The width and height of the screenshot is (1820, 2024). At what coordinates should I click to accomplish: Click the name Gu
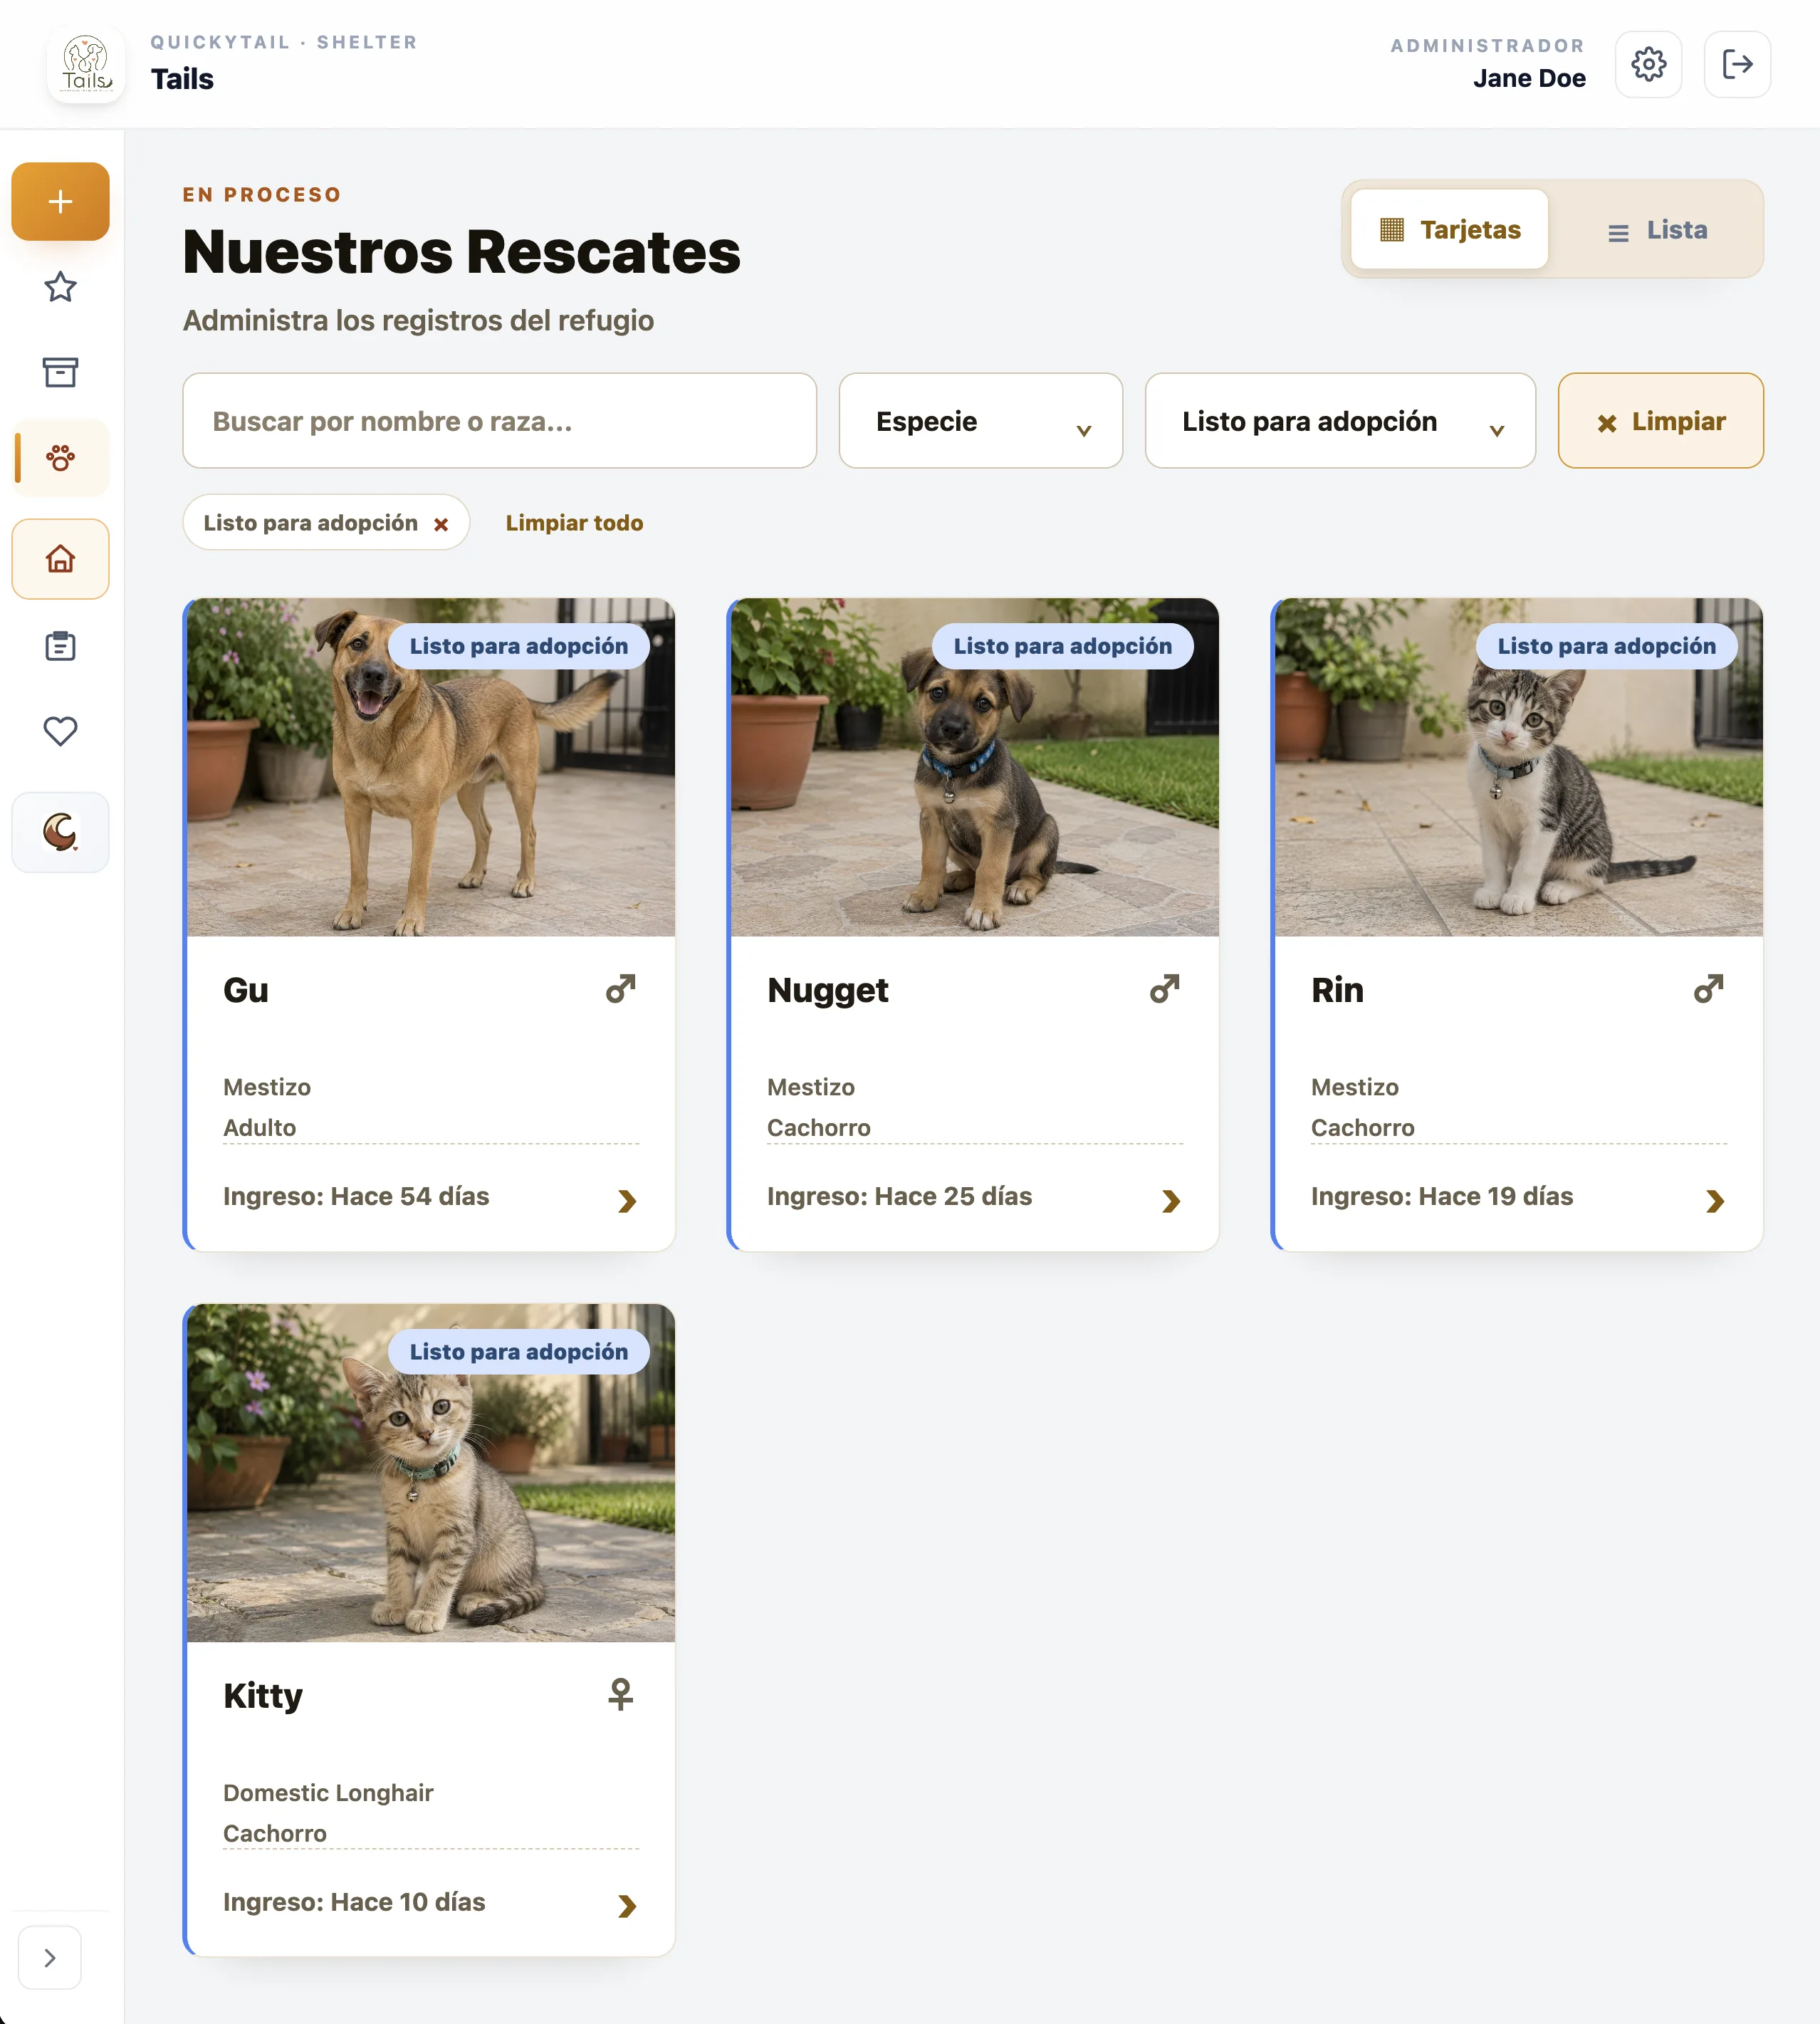tap(246, 990)
